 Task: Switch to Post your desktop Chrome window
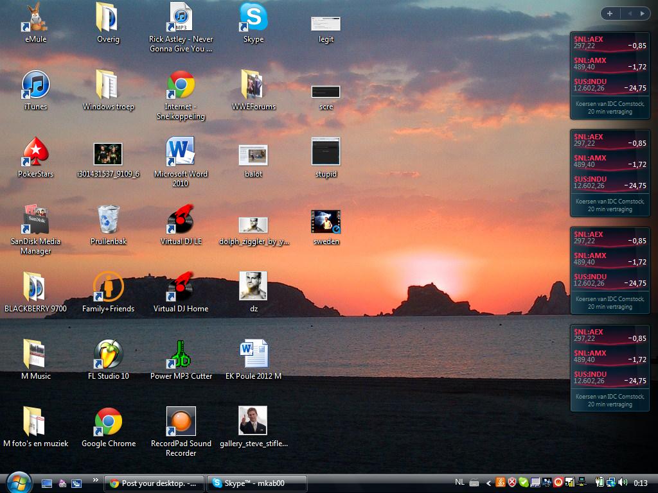click(154, 483)
